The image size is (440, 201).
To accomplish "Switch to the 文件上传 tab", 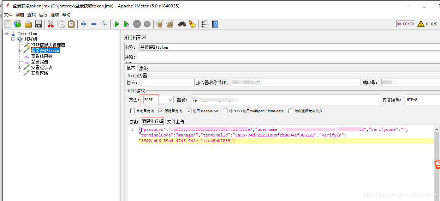I will point(176,122).
